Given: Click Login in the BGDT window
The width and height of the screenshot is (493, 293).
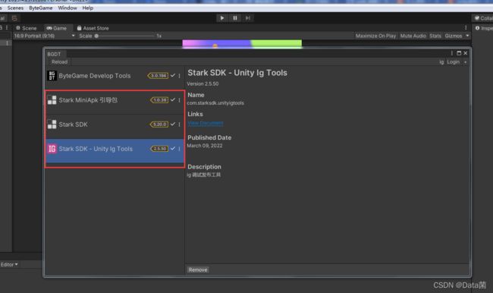Looking at the screenshot, I should pyautogui.click(x=453, y=62).
